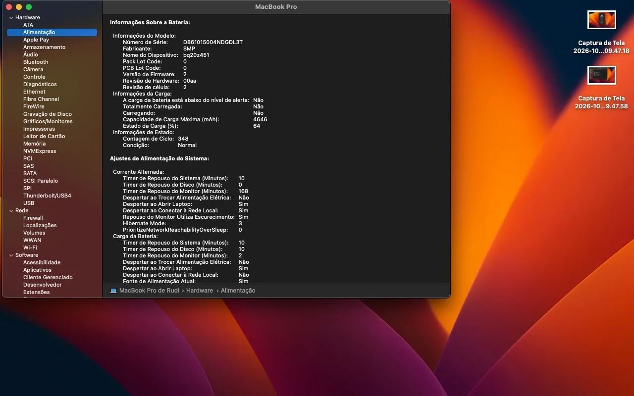Select Controle in the sidebar
This screenshot has width=634, height=396.
(34, 77)
